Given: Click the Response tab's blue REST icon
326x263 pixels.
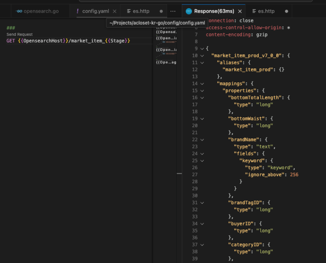Looking at the screenshot, I should [189, 11].
